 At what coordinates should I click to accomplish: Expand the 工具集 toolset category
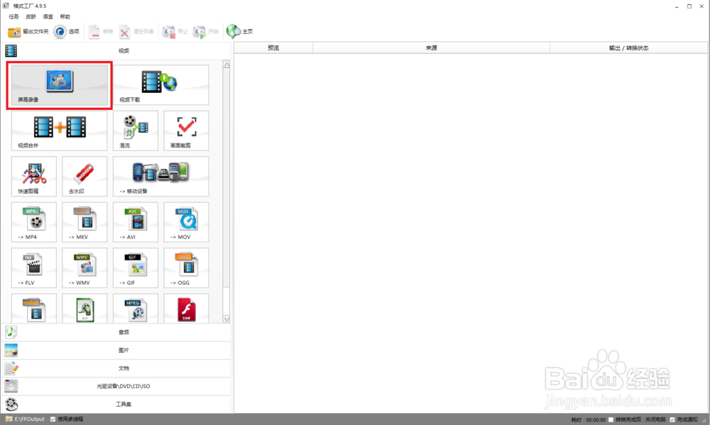pyautogui.click(x=117, y=404)
